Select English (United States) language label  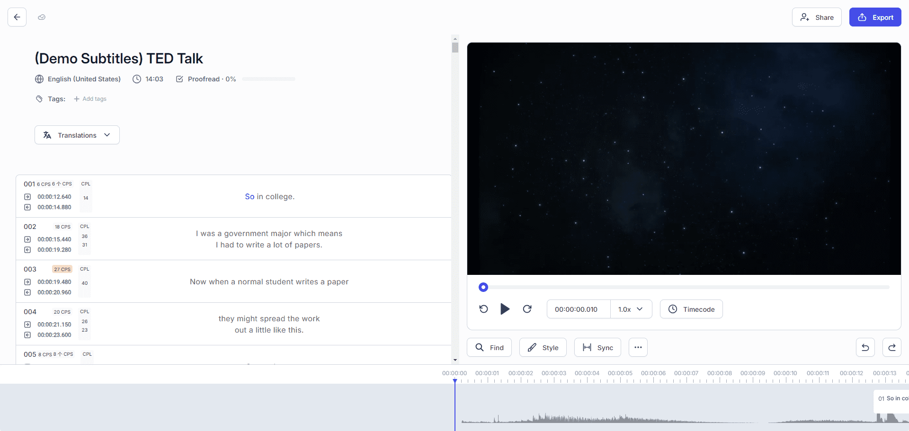(x=84, y=79)
